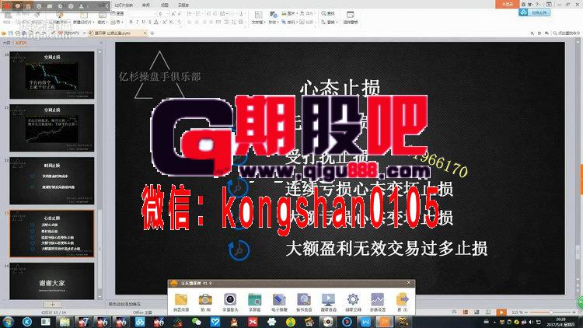Viewport: 583px width, 328px height.
Task: Click the line chart icon in floating toolbar
Action: (x=377, y=299)
